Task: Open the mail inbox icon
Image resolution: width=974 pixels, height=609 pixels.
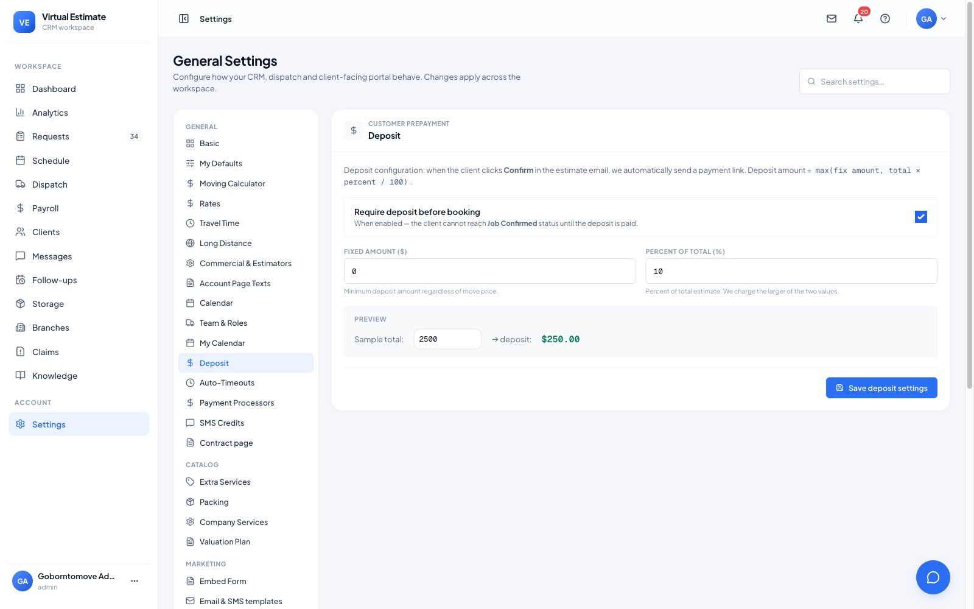Action: (x=832, y=19)
